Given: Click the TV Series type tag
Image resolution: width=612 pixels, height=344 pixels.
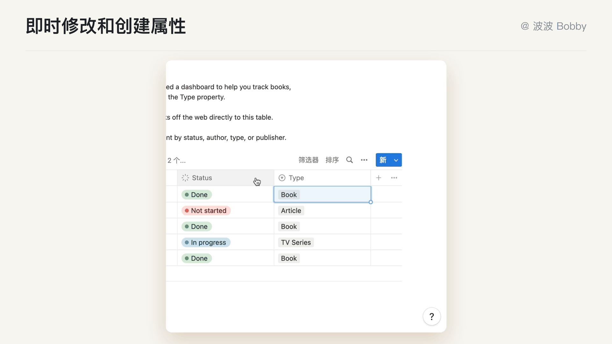Looking at the screenshot, I should [x=296, y=242].
